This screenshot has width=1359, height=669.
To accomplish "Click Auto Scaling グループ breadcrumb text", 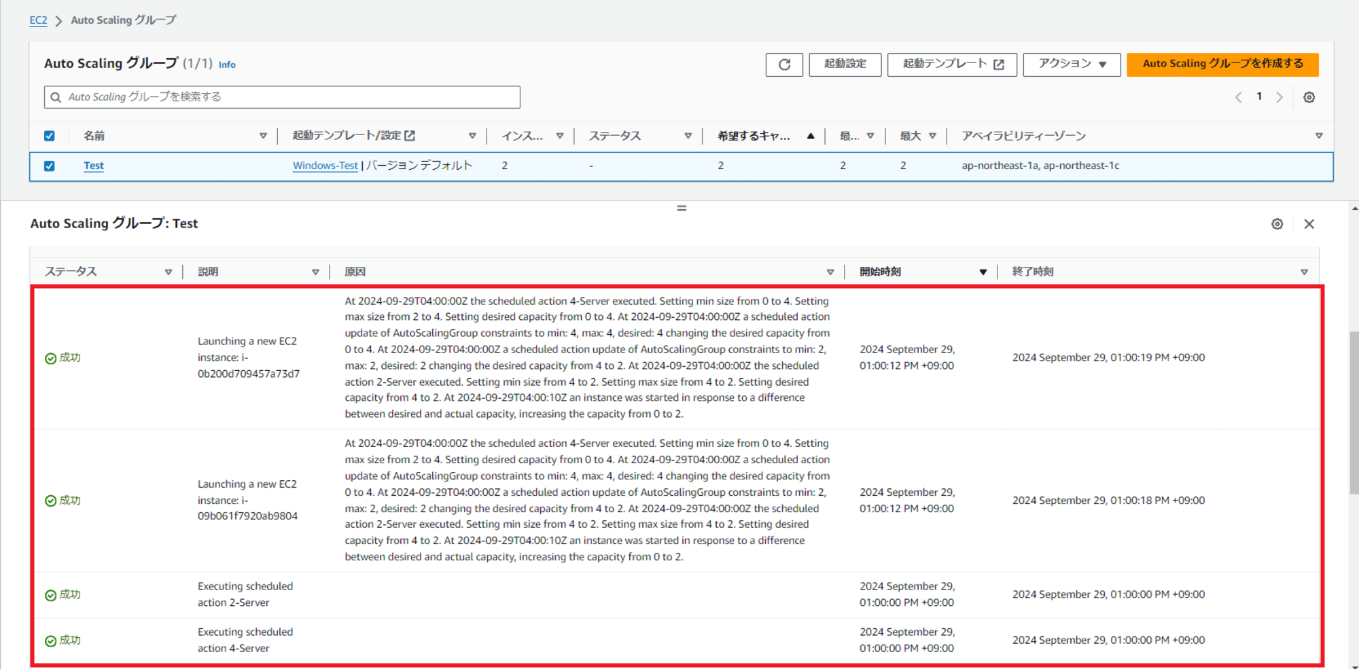I will (123, 20).
